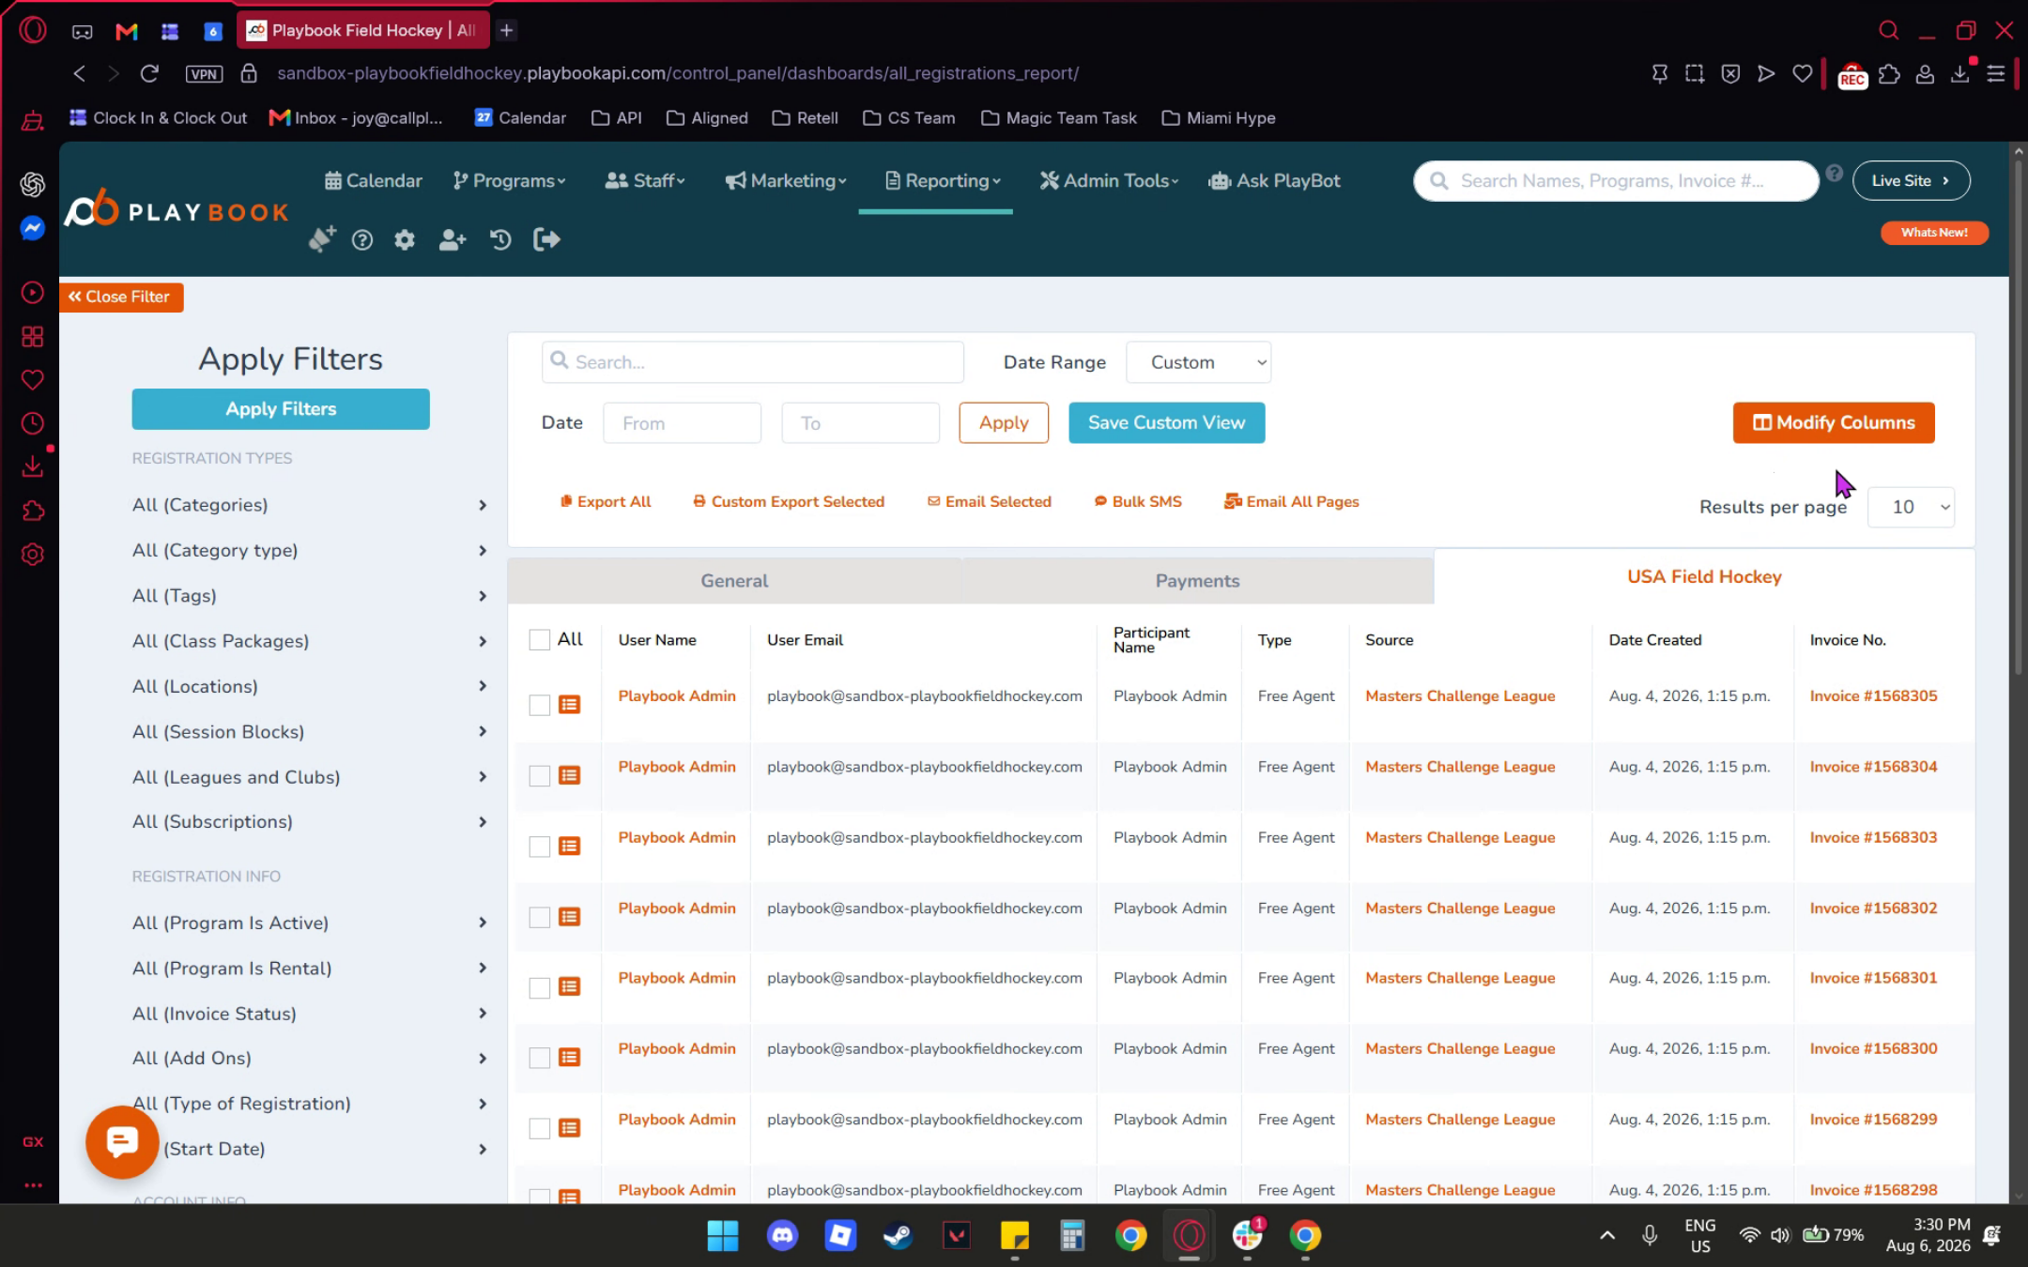Select checkbox for Invoice #1568302 row
This screenshot has width=2028, height=1267.
[540, 917]
